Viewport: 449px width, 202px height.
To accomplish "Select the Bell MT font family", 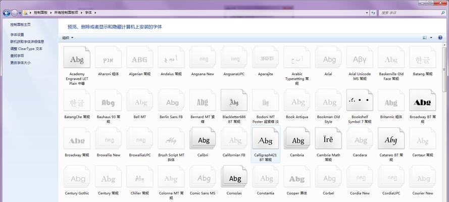I will coord(140,100).
